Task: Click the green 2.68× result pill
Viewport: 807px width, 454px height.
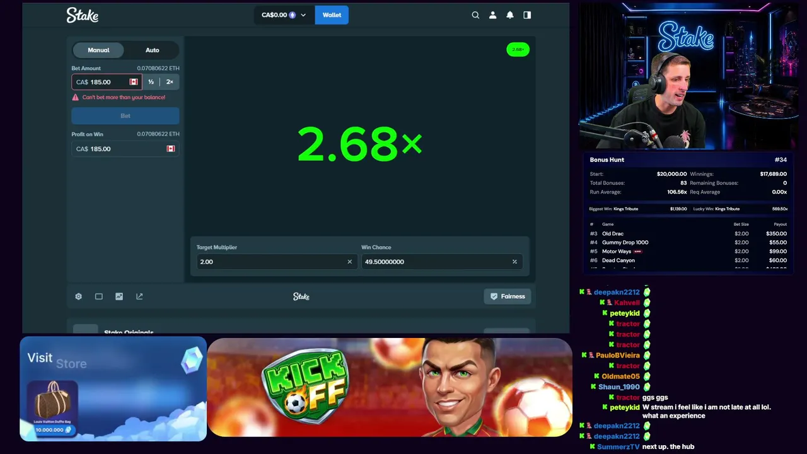Action: pyautogui.click(x=518, y=49)
